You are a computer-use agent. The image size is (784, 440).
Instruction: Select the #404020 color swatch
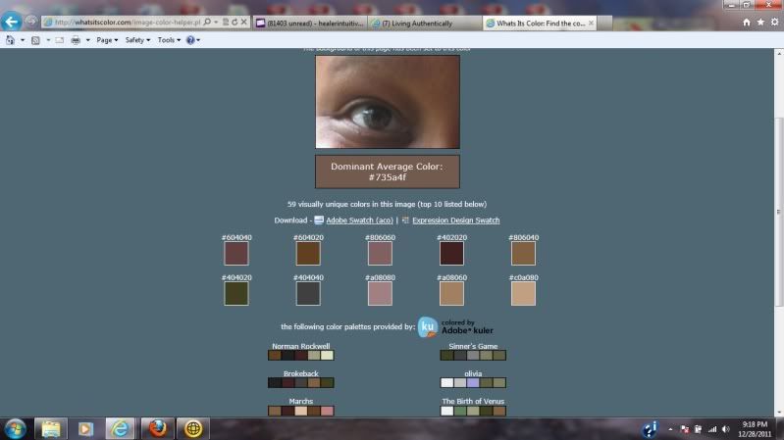(236, 294)
